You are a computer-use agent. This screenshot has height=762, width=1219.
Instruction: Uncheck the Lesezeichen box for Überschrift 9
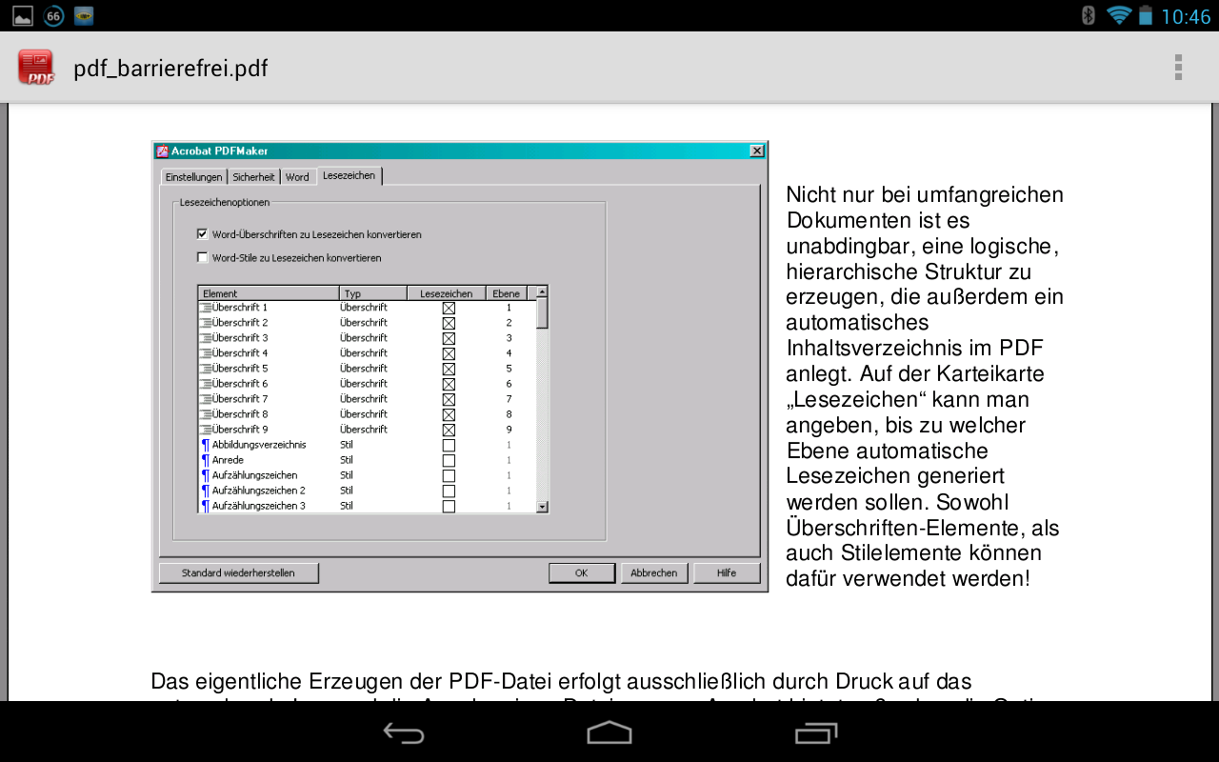(449, 430)
